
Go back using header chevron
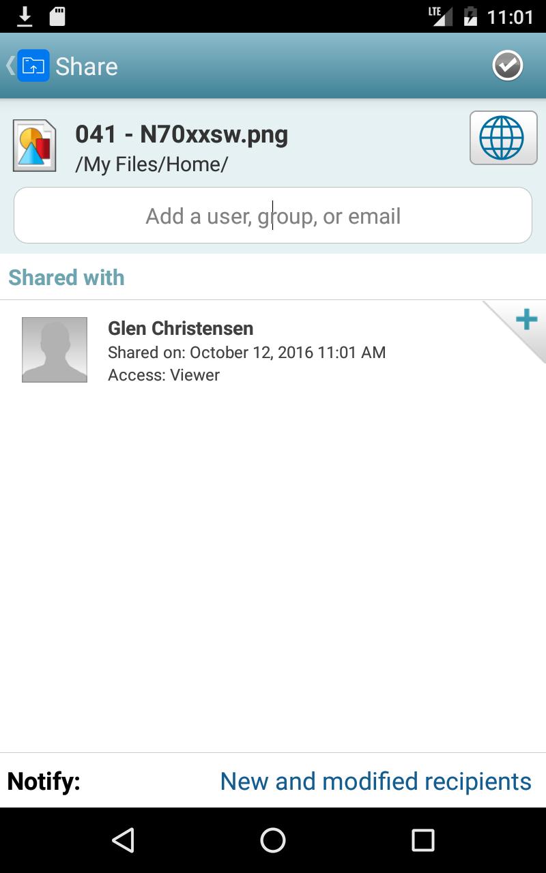[x=10, y=66]
